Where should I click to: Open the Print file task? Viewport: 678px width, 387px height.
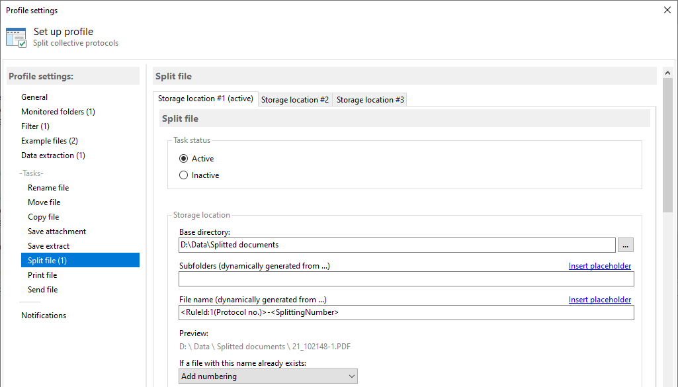[42, 275]
